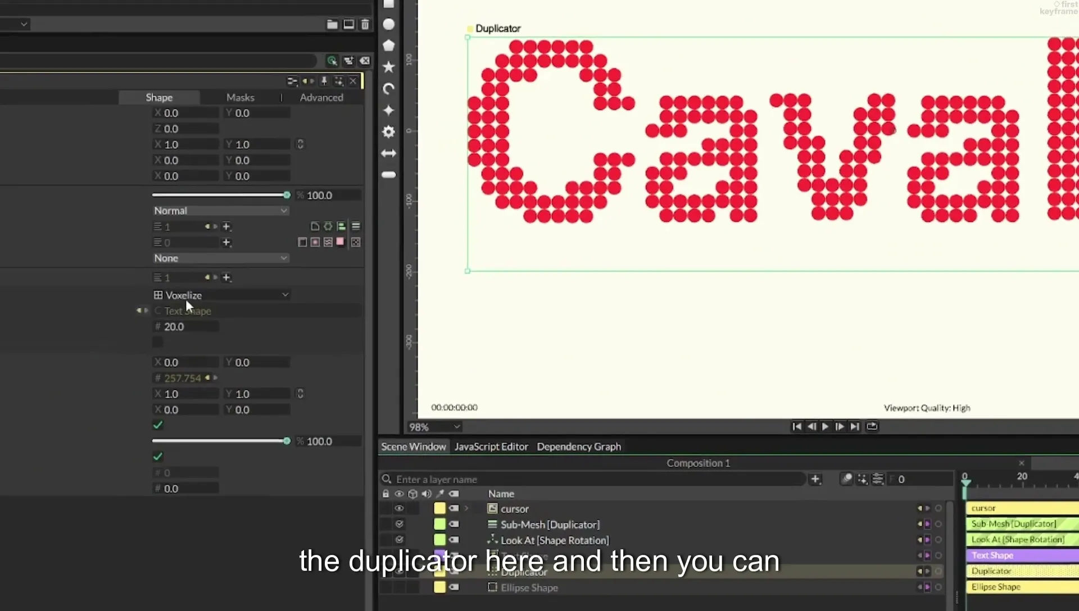This screenshot has width=1079, height=611.
Task: Select the Arc tool in toolbar
Action: click(388, 89)
